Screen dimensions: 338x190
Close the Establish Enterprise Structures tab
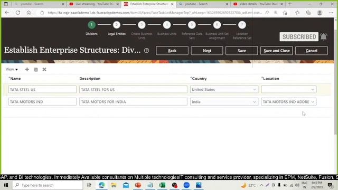point(172,4)
